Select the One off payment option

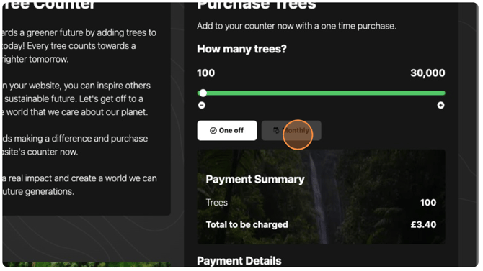pos(227,131)
